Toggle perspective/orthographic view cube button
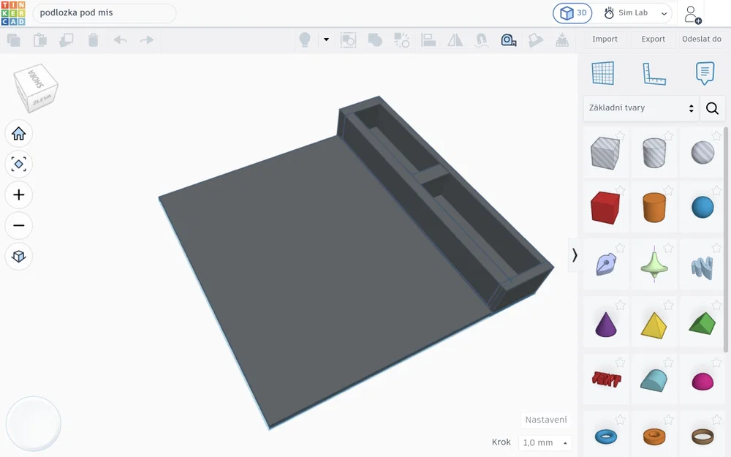Screen dimensions: 731x457 (x=19, y=256)
